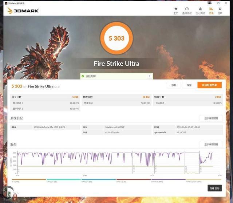This screenshot has width=233, height=203.
Task: Show details for monitoring (监控) section
Action: (x=211, y=144)
